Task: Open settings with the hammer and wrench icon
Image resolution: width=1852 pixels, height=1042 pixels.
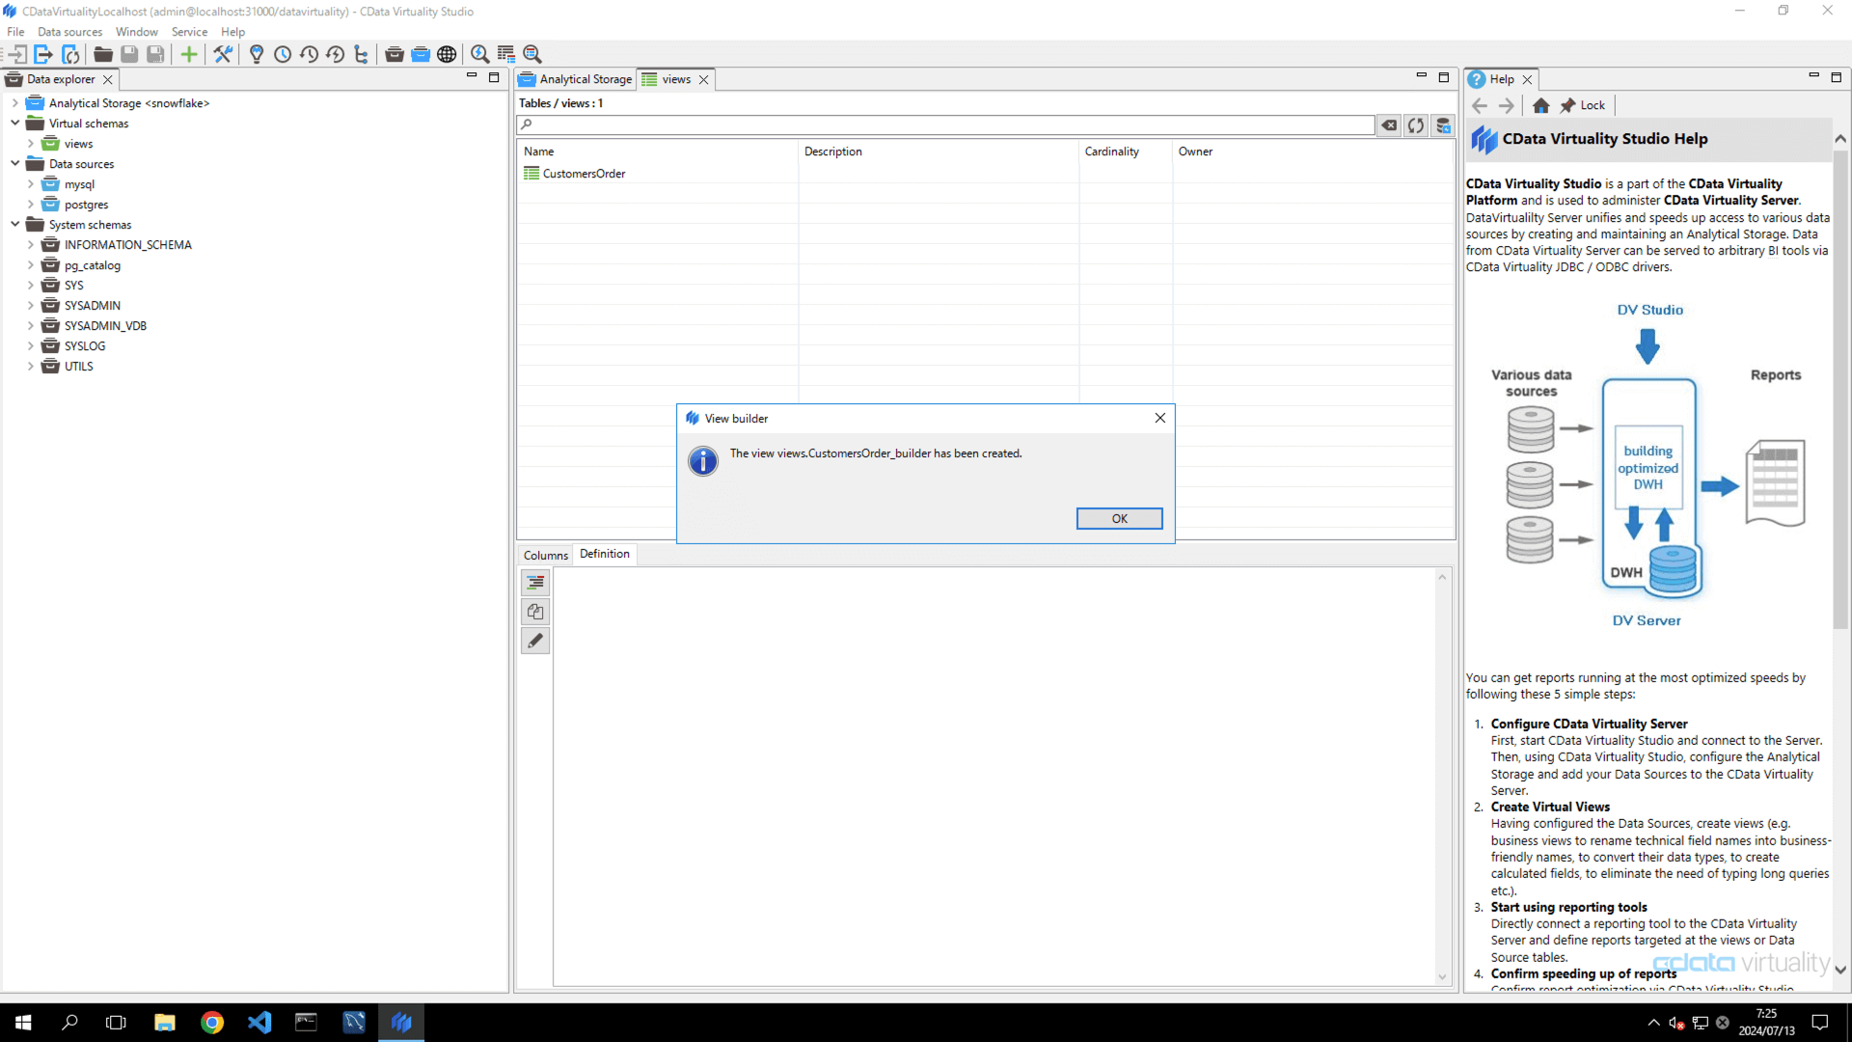Action: click(223, 54)
